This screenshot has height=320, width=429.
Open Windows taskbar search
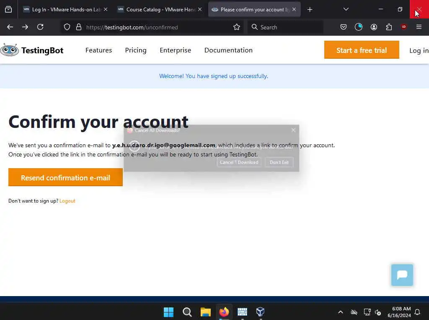click(187, 312)
